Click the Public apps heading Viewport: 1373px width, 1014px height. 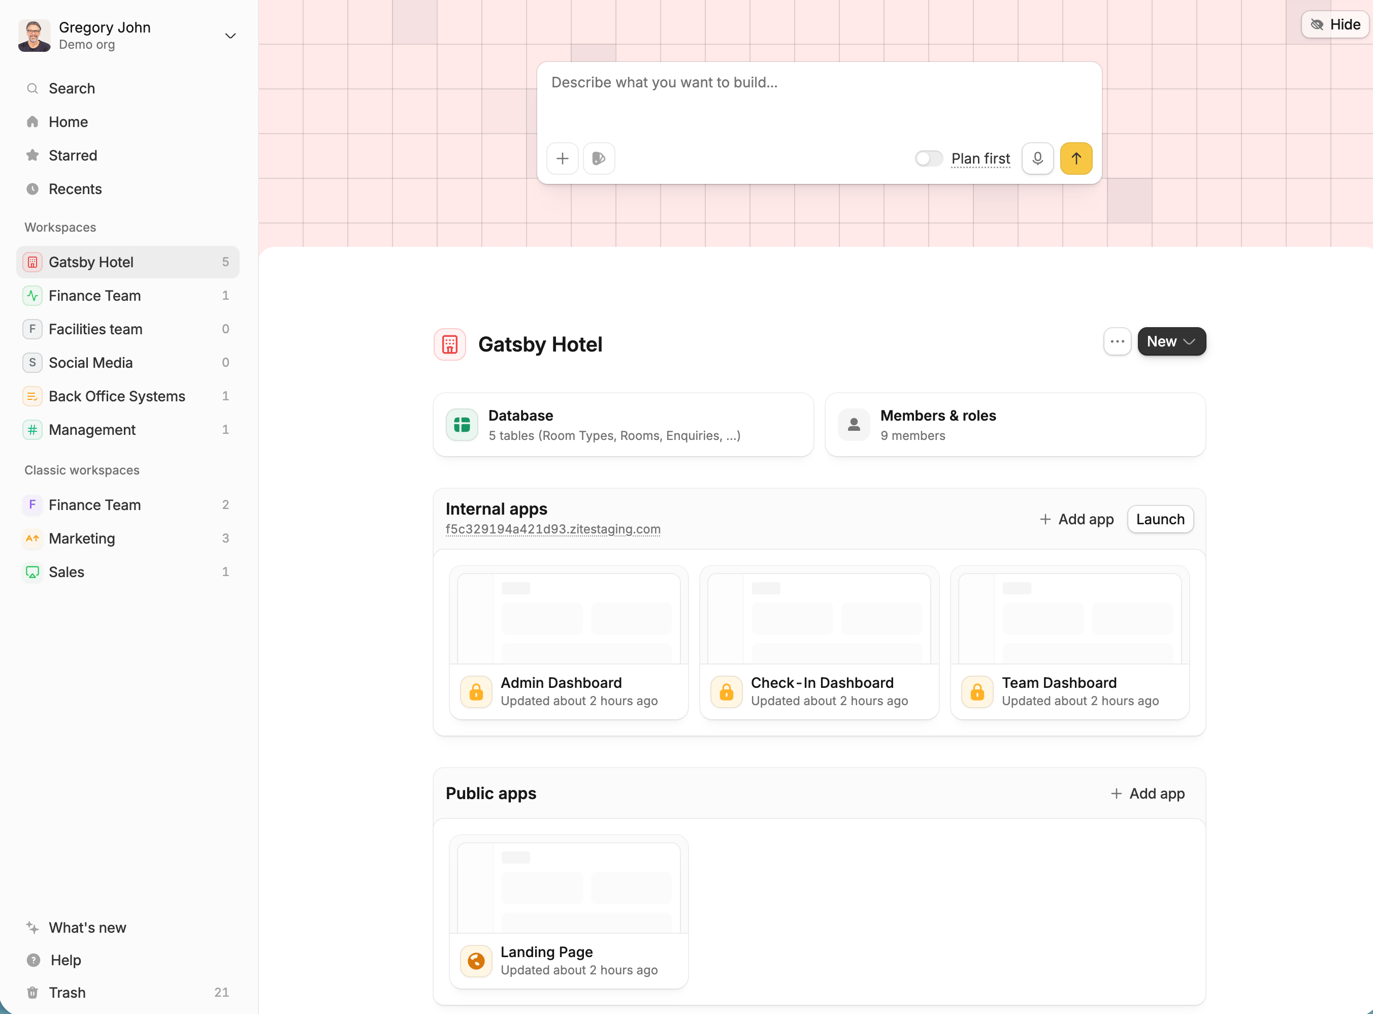tap(491, 794)
